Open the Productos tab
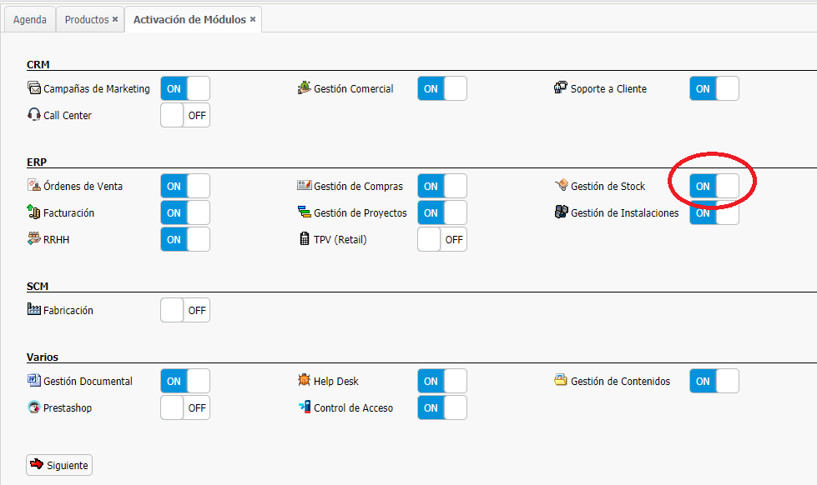 87,19
